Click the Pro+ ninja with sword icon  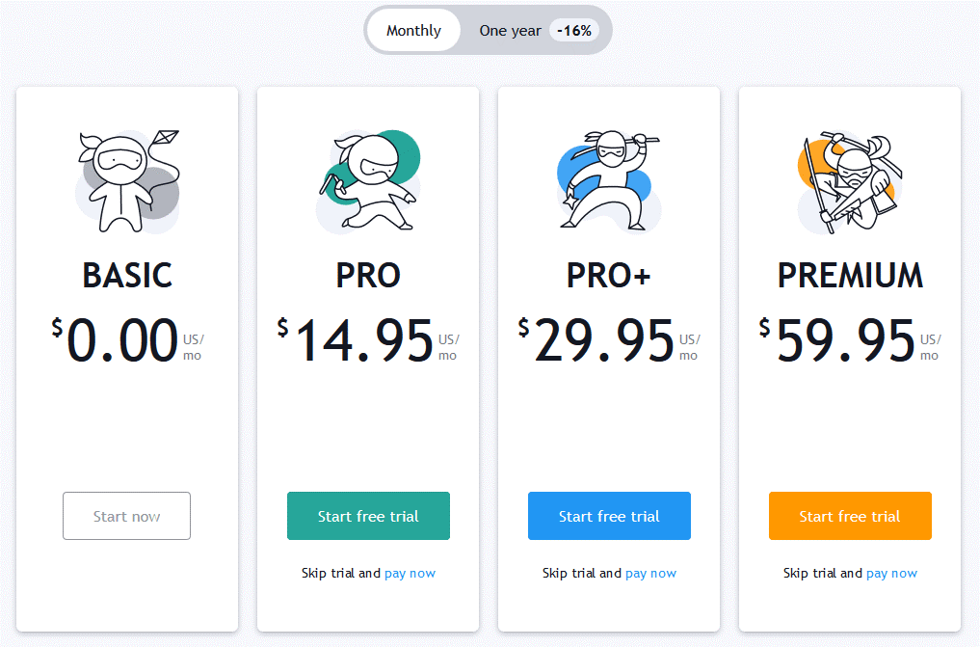coord(609,181)
